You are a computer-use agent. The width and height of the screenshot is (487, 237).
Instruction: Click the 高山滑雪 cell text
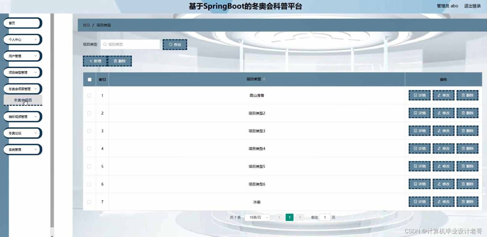[257, 96]
